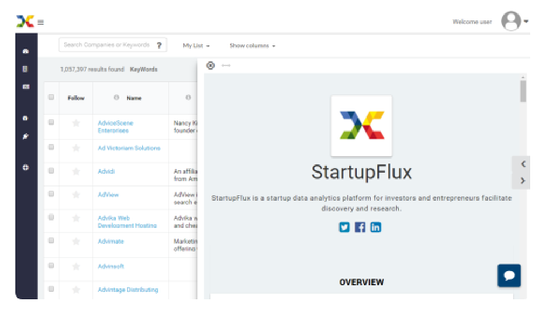Click the Name column header
Screen dimensions: 539x310
pyautogui.click(x=134, y=98)
